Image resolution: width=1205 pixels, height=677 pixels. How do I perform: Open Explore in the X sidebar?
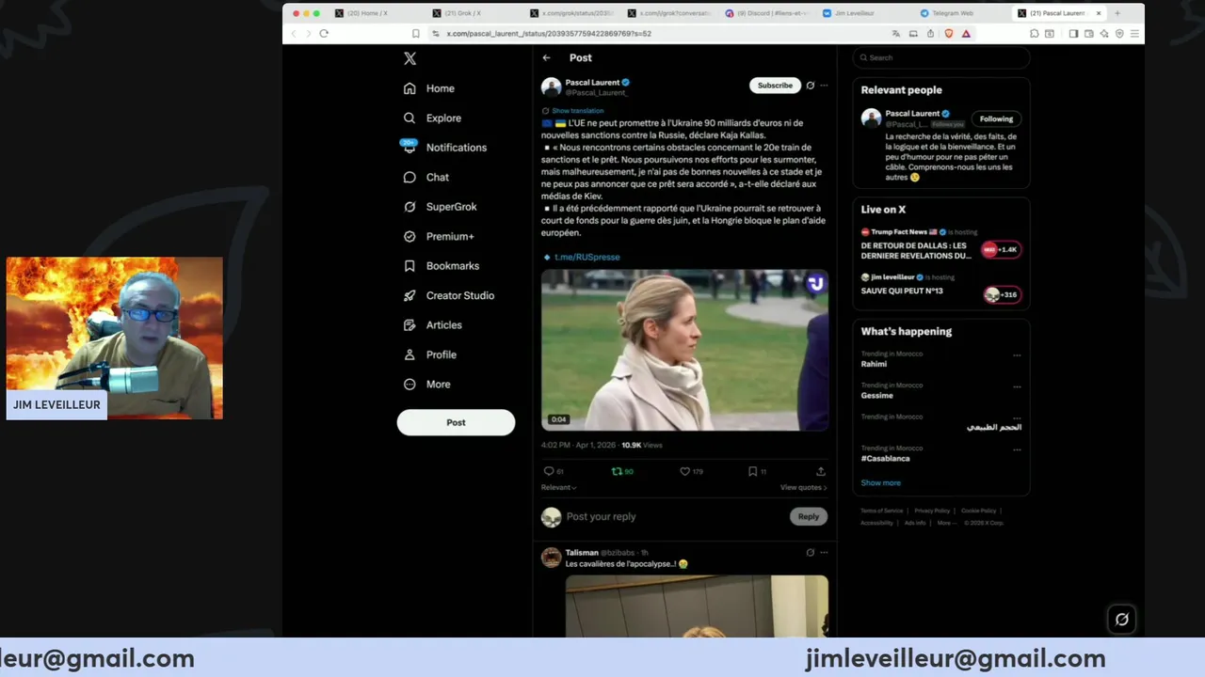click(432, 118)
